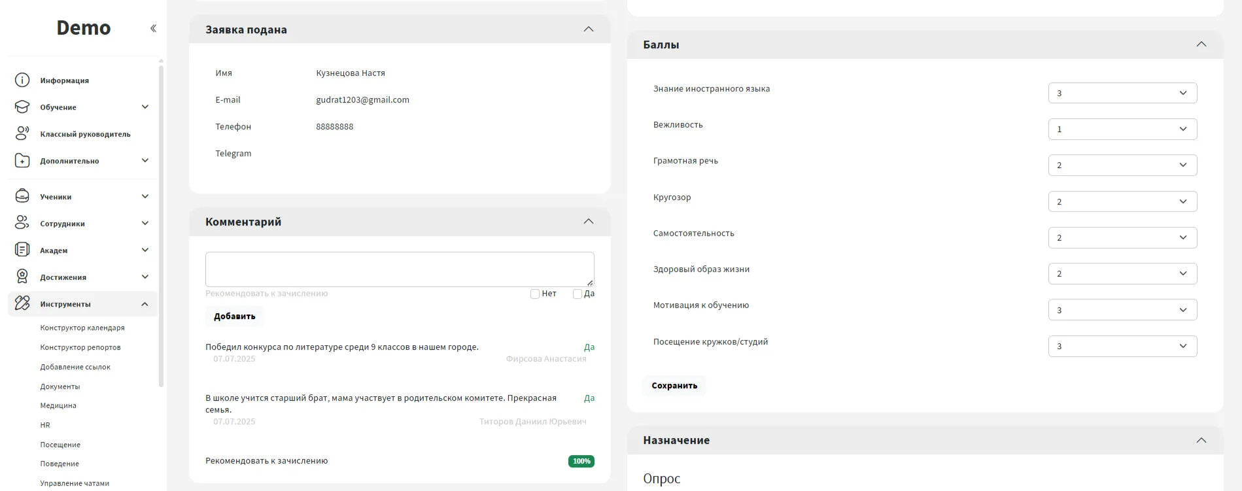Check the 'Нет' recommendation checkbox
The image size is (1242, 491).
535,294
